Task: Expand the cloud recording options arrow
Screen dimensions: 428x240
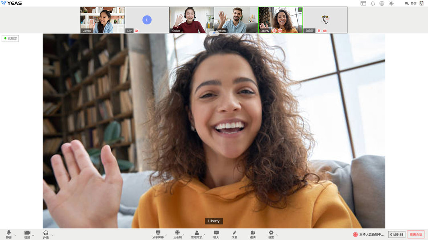Action: point(183,235)
